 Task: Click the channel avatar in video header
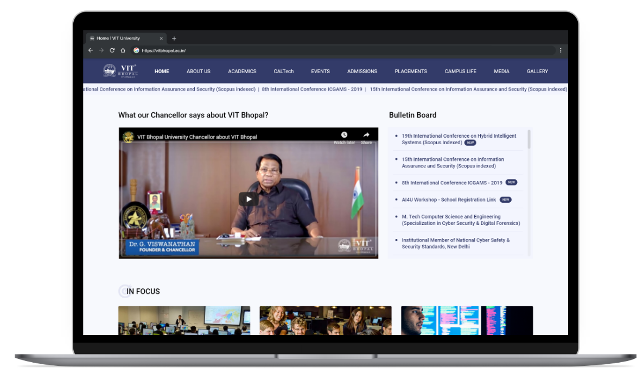[x=129, y=137]
